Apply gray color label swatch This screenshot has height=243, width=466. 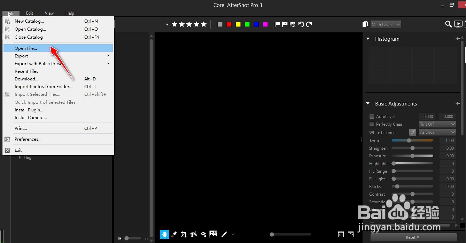(220, 24)
